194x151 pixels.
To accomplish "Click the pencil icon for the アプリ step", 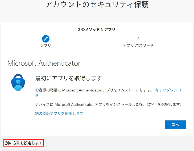I will click(x=46, y=39).
